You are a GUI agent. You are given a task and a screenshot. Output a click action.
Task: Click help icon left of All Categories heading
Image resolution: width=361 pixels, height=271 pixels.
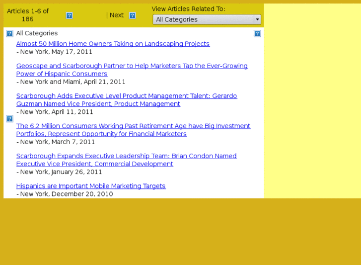coord(9,34)
